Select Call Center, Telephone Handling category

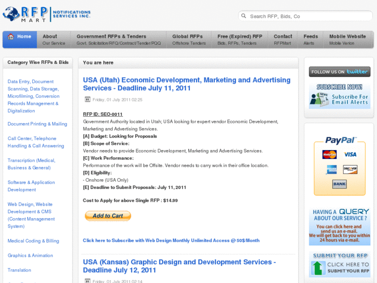click(36, 142)
